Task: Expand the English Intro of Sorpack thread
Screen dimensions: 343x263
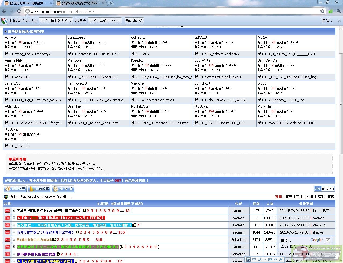Action: tap(14, 239)
